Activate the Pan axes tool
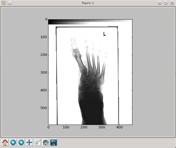Image resolution: width=176 pixels, height=148 pixels. pyautogui.click(x=29, y=142)
